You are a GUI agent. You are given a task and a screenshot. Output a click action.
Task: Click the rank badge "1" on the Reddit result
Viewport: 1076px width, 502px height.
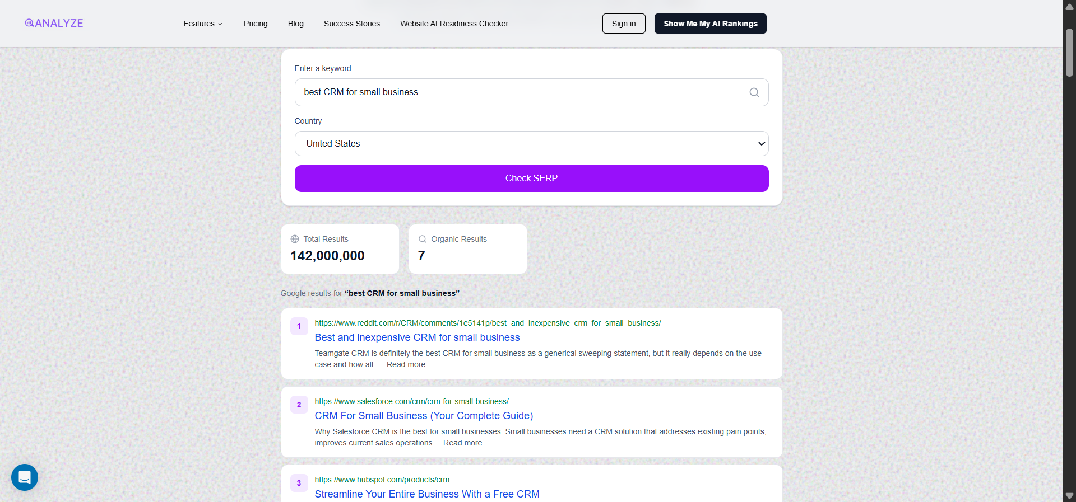(x=299, y=326)
